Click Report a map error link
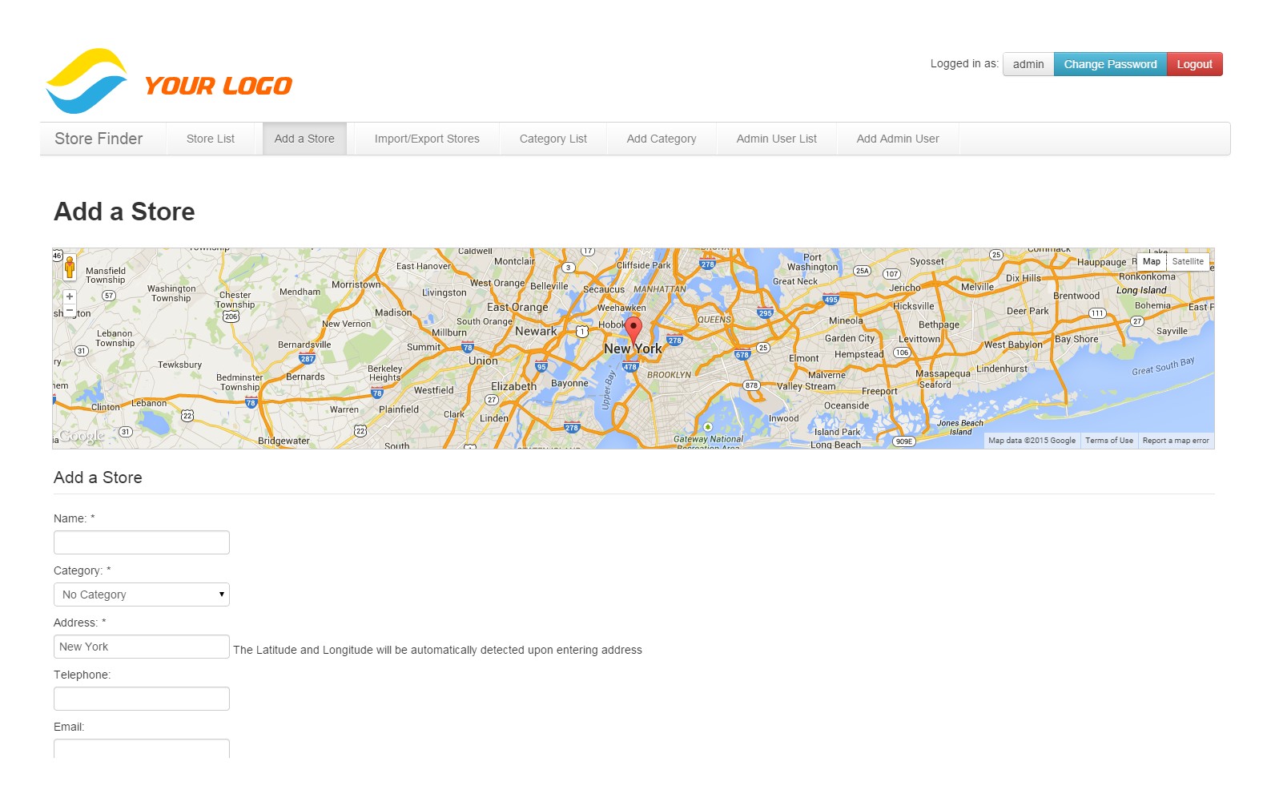This screenshot has height=798, width=1271. coord(1176,441)
